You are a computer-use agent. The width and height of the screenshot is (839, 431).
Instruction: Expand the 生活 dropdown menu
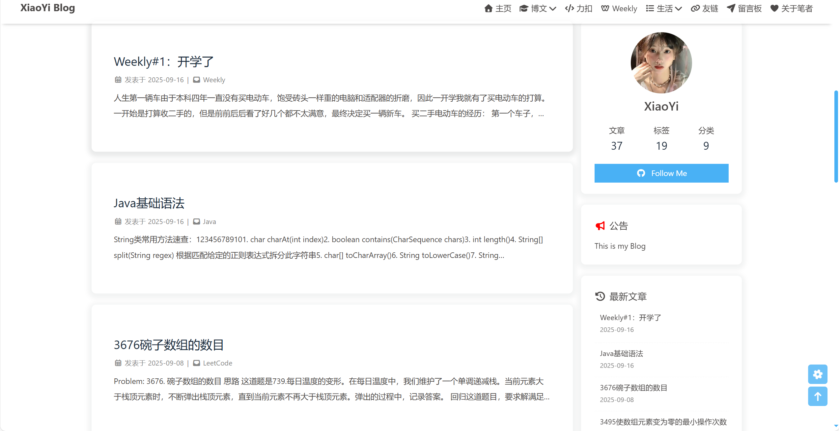click(x=664, y=9)
